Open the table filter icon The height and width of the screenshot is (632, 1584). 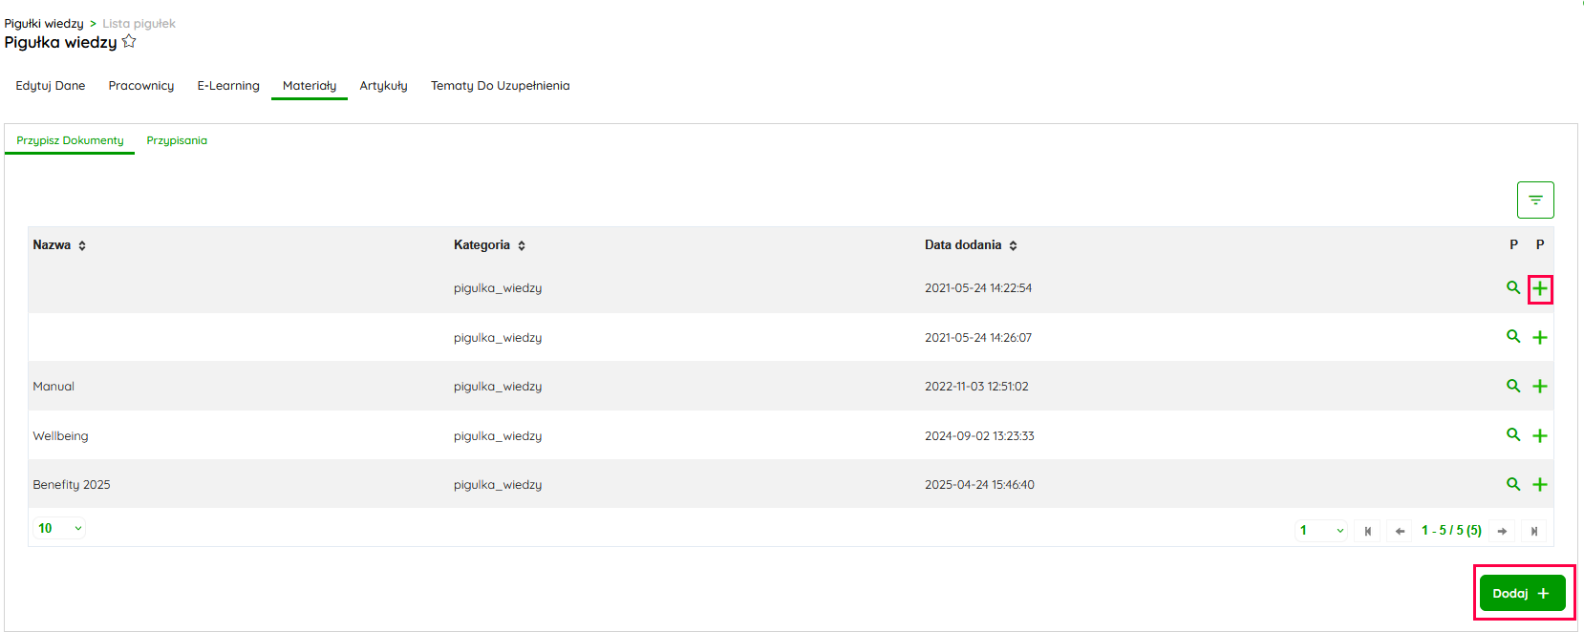click(1535, 200)
